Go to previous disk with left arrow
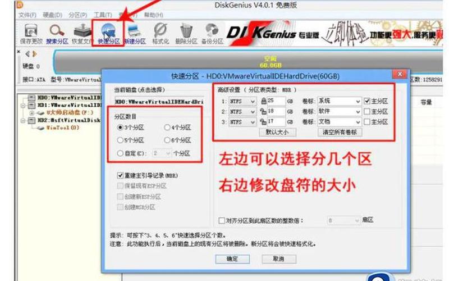This screenshot has height=281, width=449. click(28, 54)
